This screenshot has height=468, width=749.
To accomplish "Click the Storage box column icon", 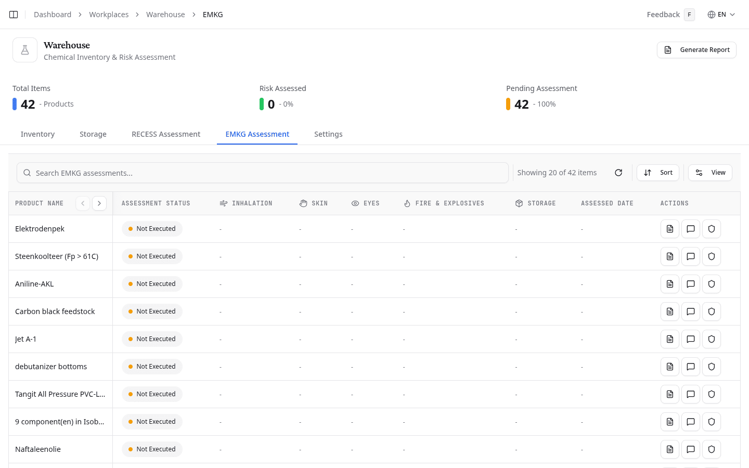I will (518, 203).
